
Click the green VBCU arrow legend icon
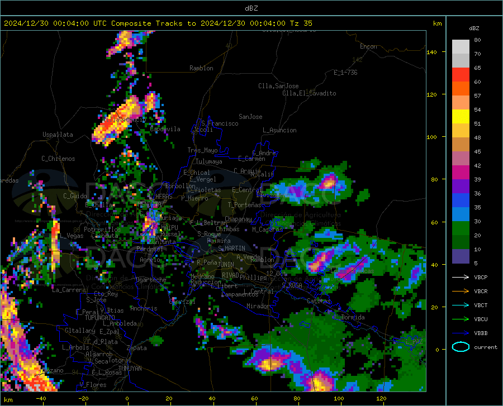point(461,319)
